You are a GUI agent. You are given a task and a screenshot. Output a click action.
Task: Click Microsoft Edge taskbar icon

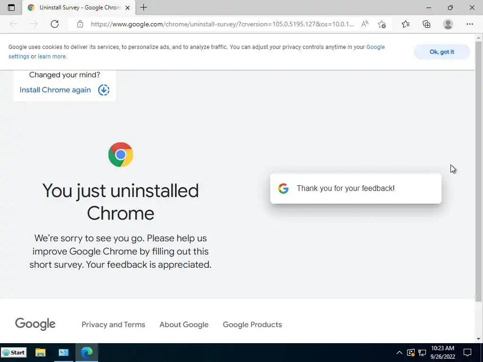pyautogui.click(x=87, y=353)
